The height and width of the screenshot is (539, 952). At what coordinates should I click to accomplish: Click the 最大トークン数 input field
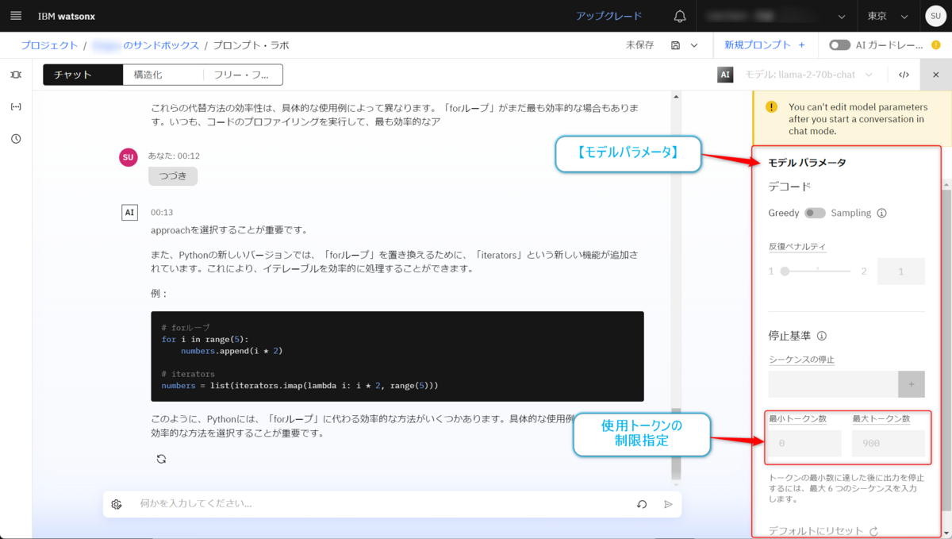pos(888,444)
